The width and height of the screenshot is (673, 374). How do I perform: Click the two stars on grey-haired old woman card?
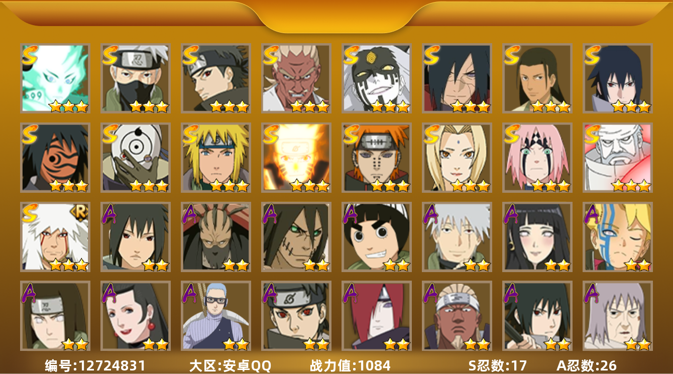(x=638, y=344)
